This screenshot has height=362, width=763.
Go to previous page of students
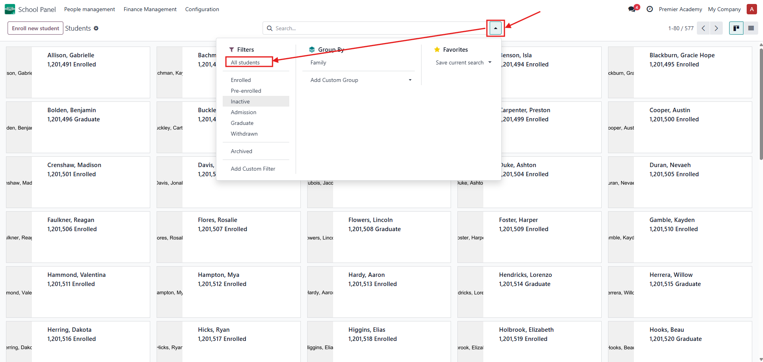(x=703, y=28)
